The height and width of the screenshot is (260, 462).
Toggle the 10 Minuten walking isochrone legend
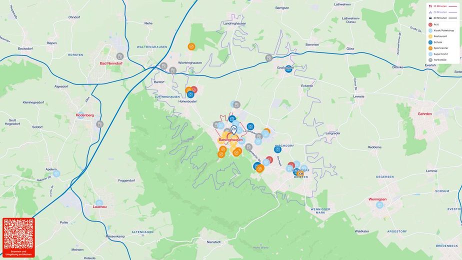[x=442, y=6]
